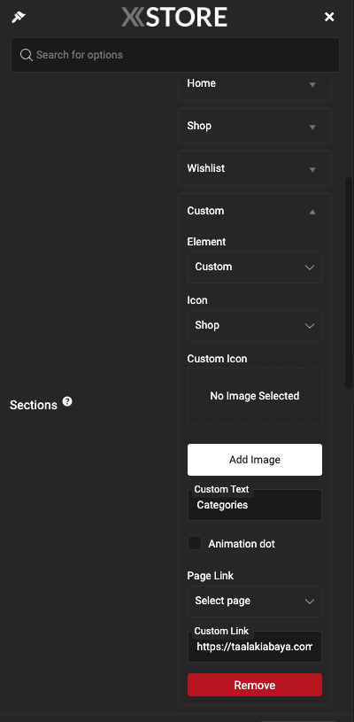Expand the Wishlist section arrow

pyautogui.click(x=312, y=169)
